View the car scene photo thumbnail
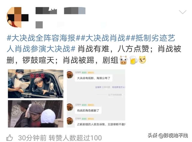 tap(36, 84)
